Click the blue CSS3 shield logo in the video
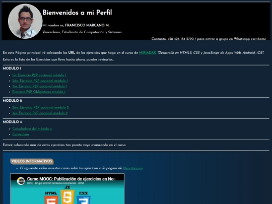The width and height of the screenshot is (272, 204). pos(84,200)
